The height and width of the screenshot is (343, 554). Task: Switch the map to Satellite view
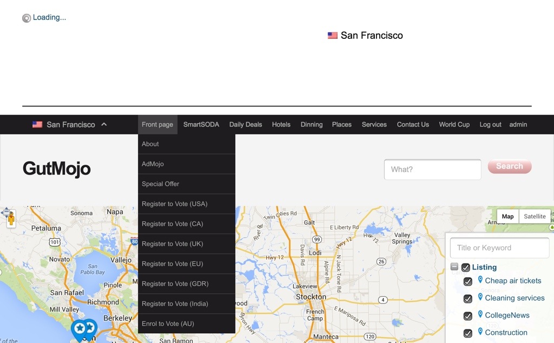point(535,217)
